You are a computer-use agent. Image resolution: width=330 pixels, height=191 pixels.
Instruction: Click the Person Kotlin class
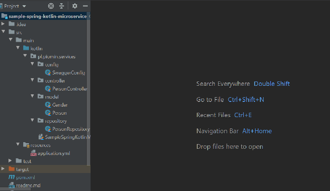coord(59,113)
